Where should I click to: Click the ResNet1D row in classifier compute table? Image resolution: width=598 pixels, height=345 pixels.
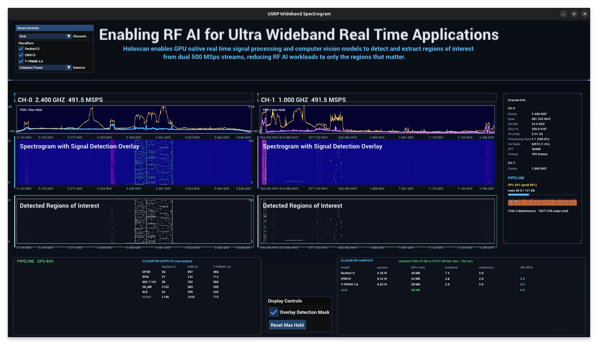pyautogui.click(x=437, y=273)
